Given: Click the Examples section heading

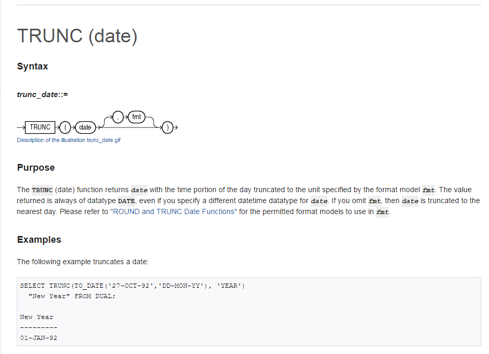Looking at the screenshot, I should [39, 240].
